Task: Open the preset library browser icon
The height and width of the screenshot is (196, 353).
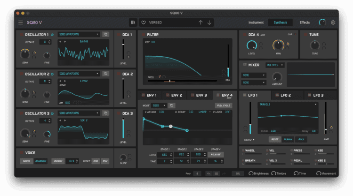Action: (133, 23)
